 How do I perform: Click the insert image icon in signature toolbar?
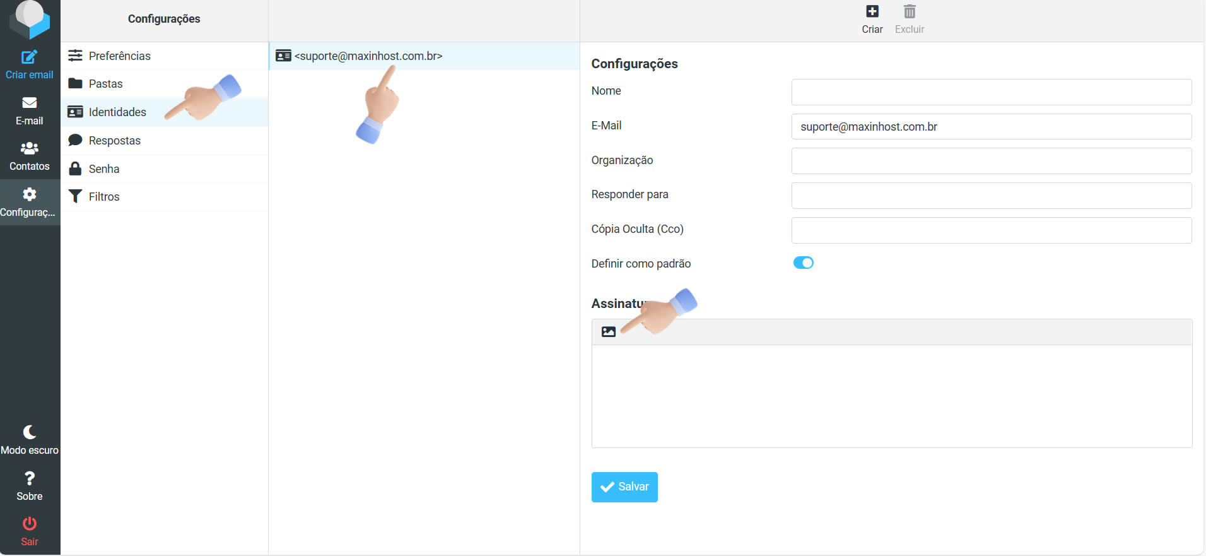point(608,332)
